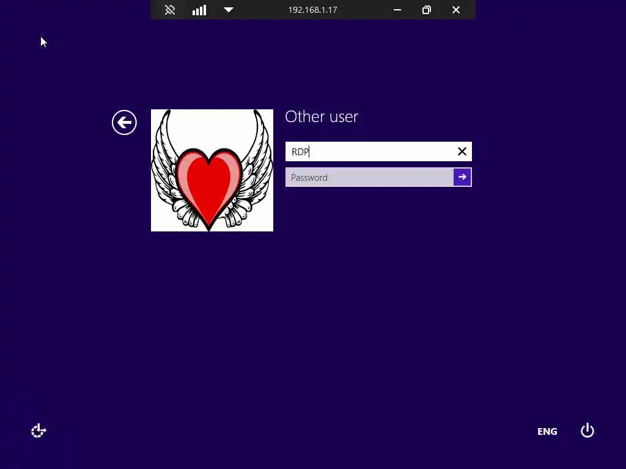
Task: Close the remote desktop connection
Action: [456, 10]
